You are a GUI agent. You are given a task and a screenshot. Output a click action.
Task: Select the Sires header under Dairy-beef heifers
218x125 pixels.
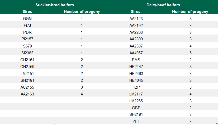(136, 12)
